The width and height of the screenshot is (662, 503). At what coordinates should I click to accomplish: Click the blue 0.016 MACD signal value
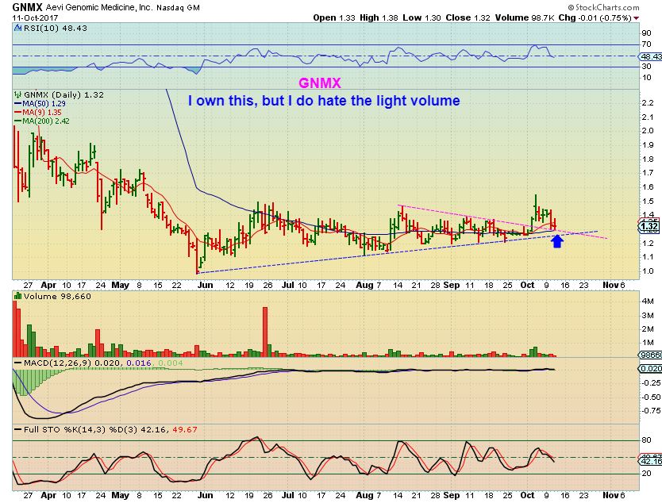click(x=139, y=363)
